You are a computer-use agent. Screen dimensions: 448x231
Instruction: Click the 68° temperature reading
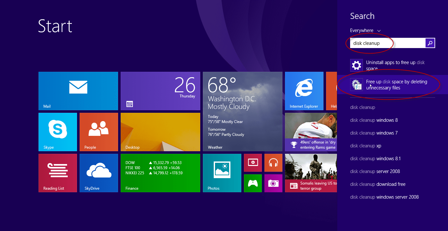[x=222, y=85]
